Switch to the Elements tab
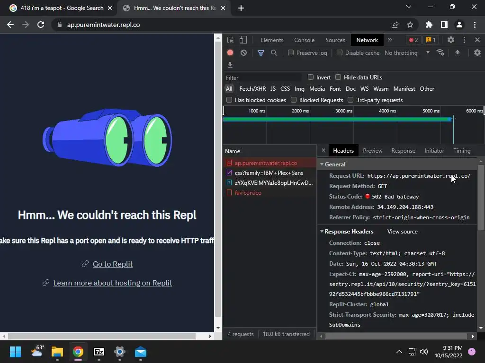 272,40
